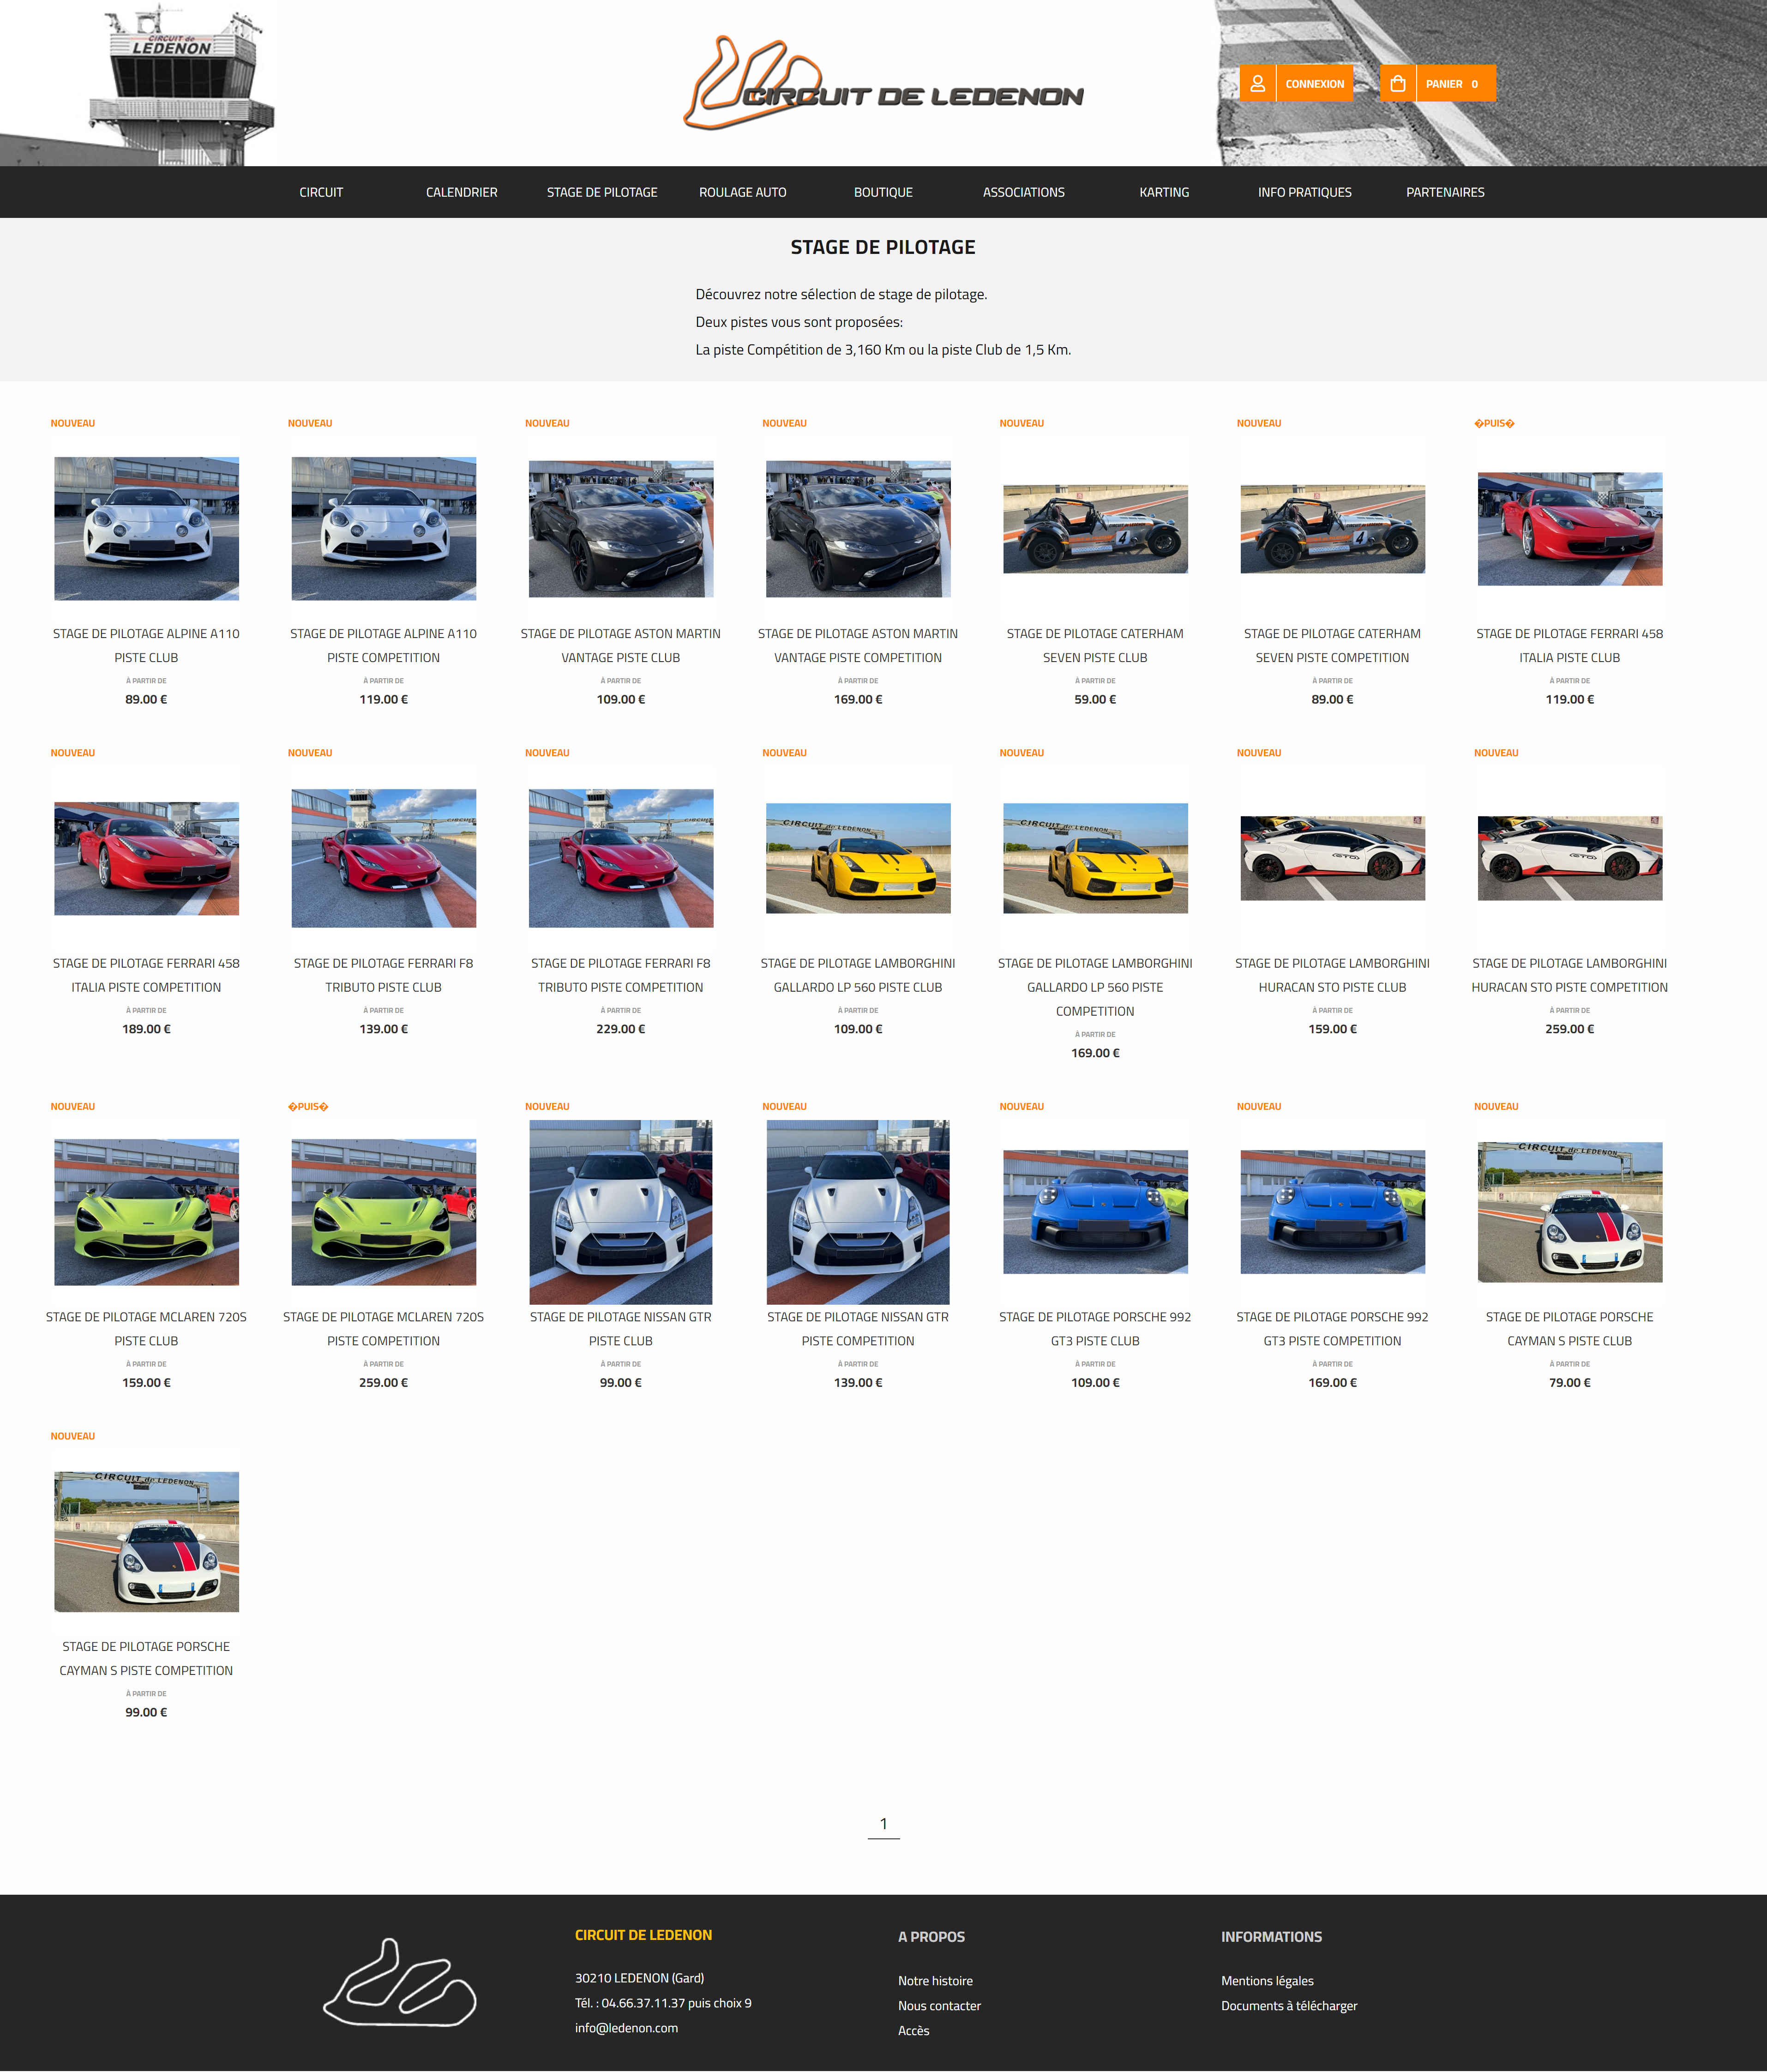Click the Connexion button

coord(1314,84)
